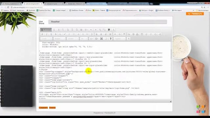
Task: Open the Chrome three-dot menu
Action: point(208,7)
